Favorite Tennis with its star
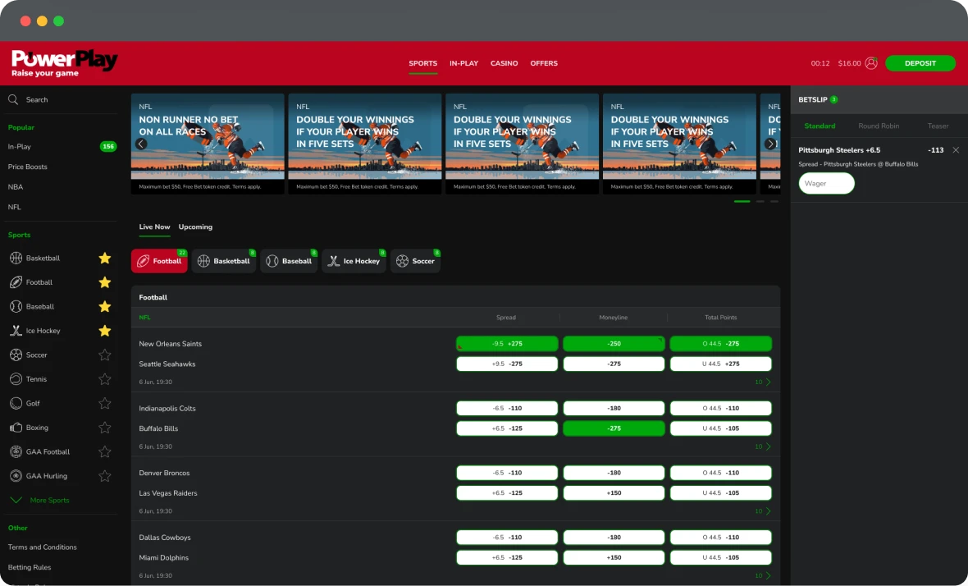The image size is (968, 586). click(x=105, y=379)
